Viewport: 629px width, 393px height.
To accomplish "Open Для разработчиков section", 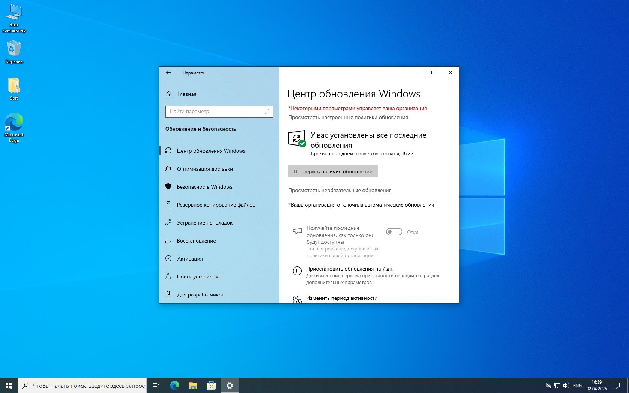I will pos(201,295).
